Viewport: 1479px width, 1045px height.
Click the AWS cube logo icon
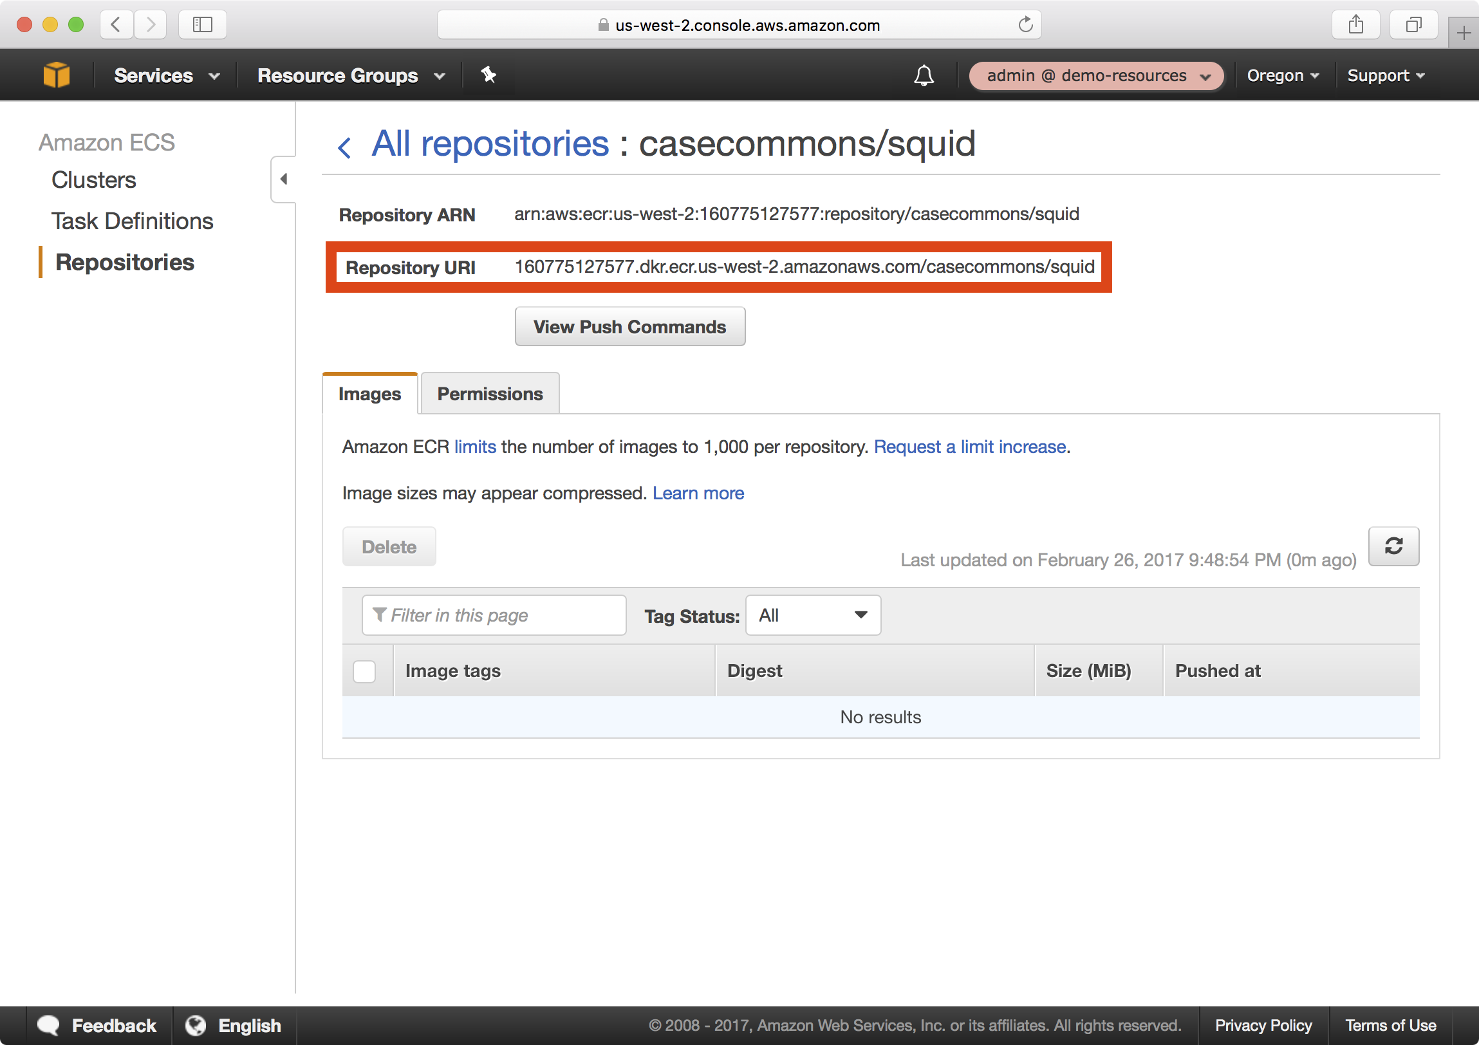[56, 75]
